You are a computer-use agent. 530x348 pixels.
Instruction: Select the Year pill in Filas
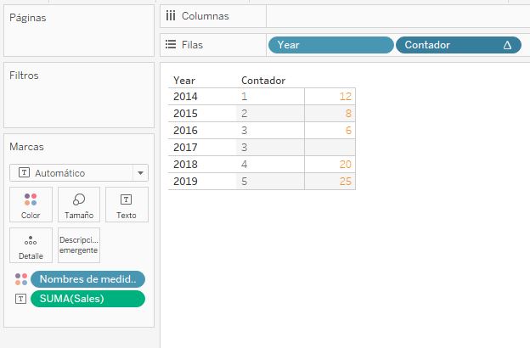coord(331,45)
